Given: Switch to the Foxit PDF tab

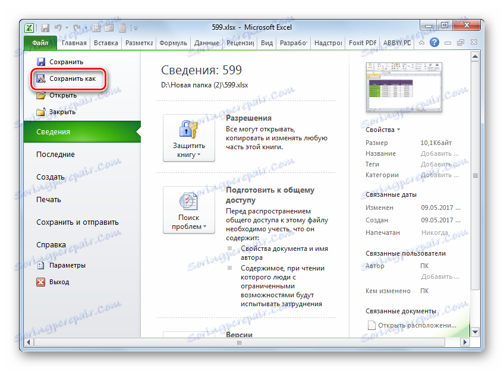Looking at the screenshot, I should (x=363, y=43).
